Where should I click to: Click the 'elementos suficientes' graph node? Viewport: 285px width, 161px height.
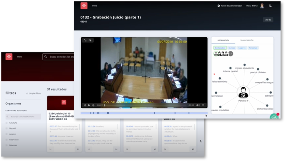tap(267, 106)
